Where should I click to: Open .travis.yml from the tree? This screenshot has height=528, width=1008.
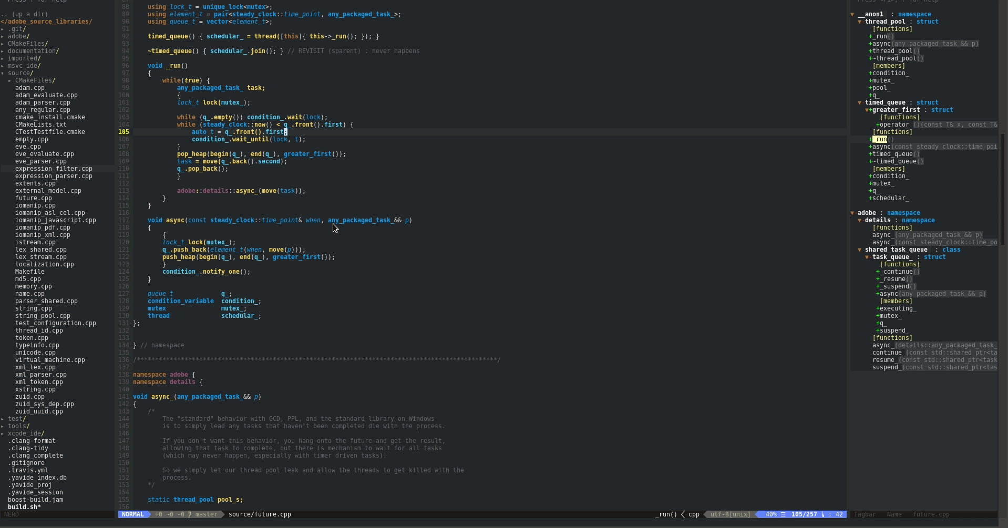tap(28, 470)
